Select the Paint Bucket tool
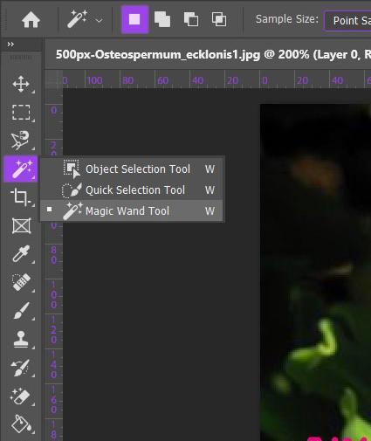 21,424
